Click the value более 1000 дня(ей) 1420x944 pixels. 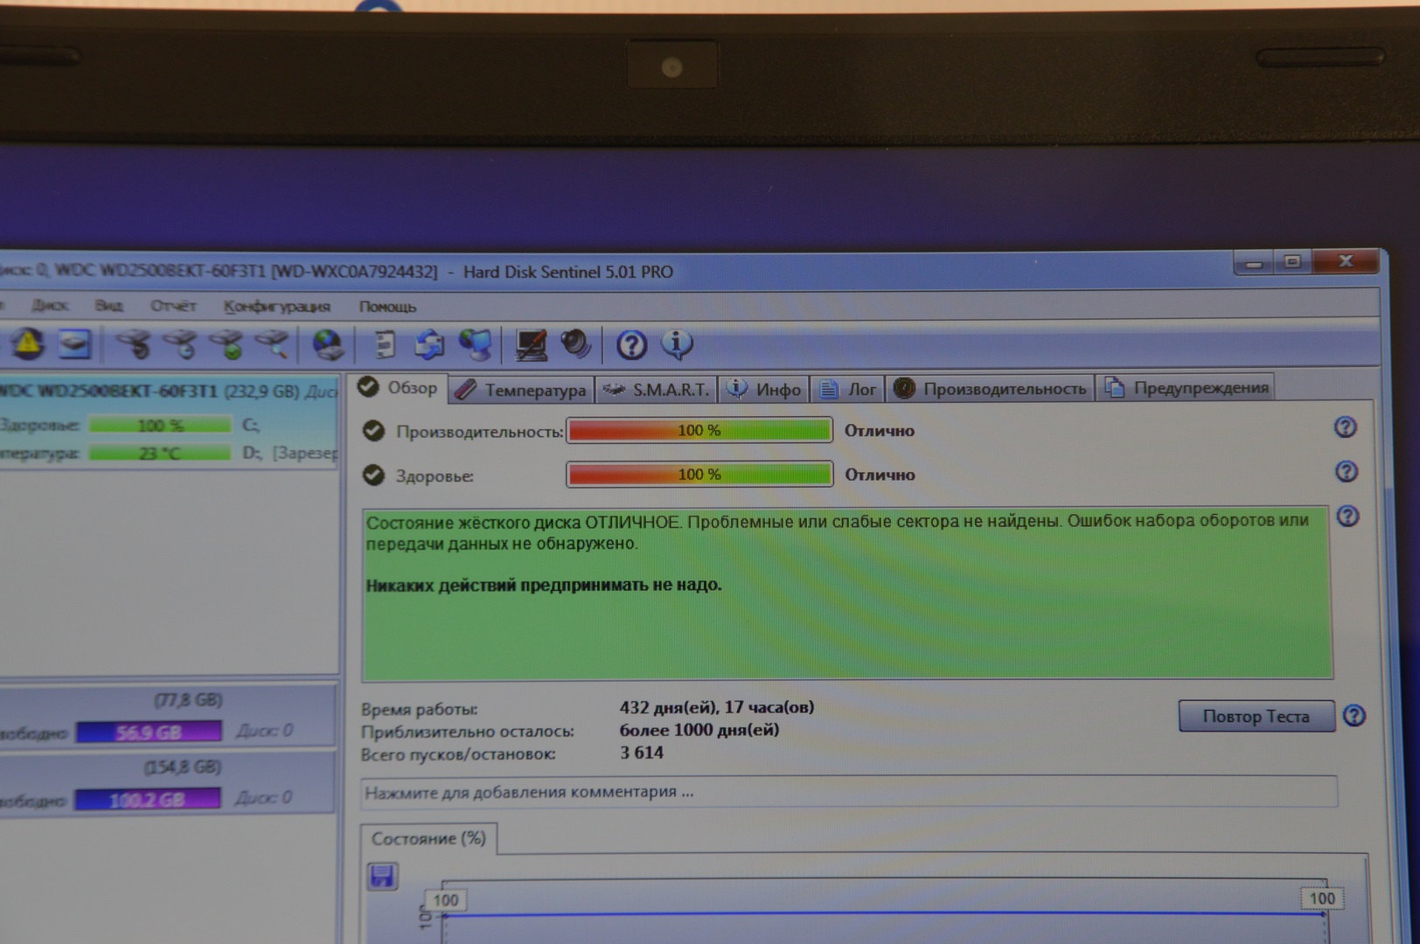(700, 730)
